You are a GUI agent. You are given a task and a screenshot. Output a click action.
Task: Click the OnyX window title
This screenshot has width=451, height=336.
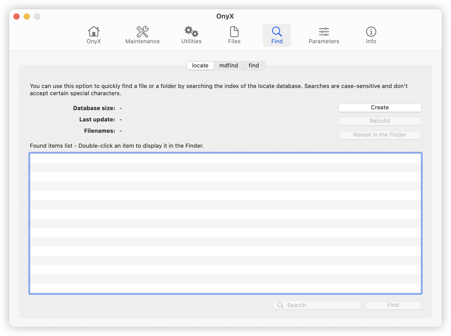click(x=225, y=16)
